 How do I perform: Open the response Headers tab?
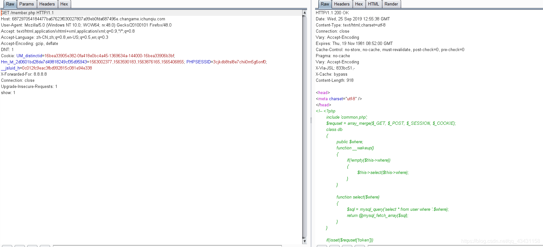[x=342, y=4]
